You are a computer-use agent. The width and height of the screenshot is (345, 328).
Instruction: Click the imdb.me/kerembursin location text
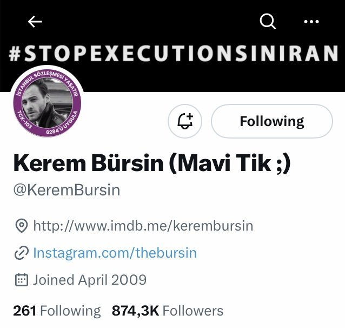[x=143, y=226]
